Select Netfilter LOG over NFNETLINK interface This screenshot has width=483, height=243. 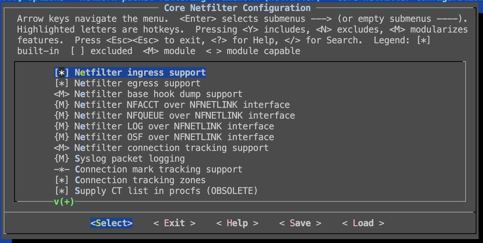pyautogui.click(x=174, y=126)
